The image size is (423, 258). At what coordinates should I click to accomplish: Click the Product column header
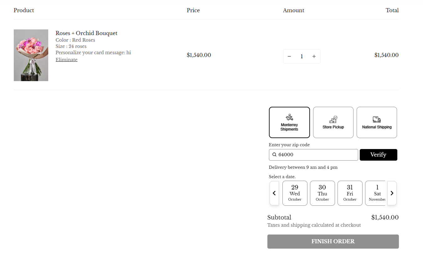point(24,10)
